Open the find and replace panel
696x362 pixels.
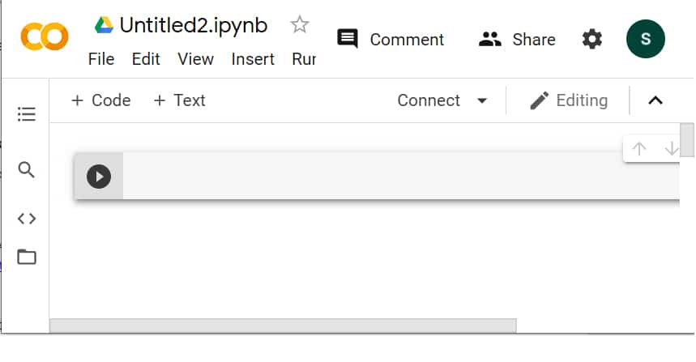coord(27,170)
